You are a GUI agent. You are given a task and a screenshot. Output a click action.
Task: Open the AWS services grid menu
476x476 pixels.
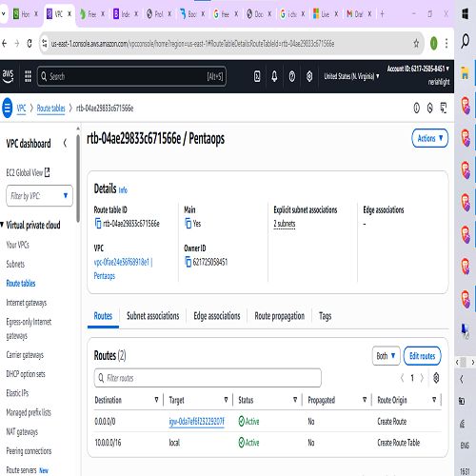(28, 76)
